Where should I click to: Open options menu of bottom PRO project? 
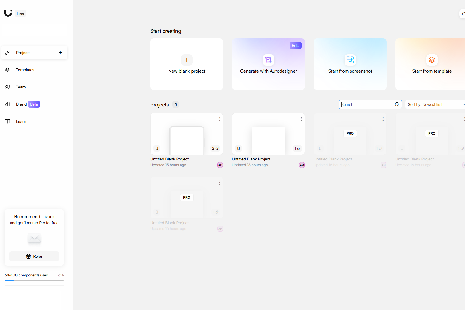[x=220, y=183]
